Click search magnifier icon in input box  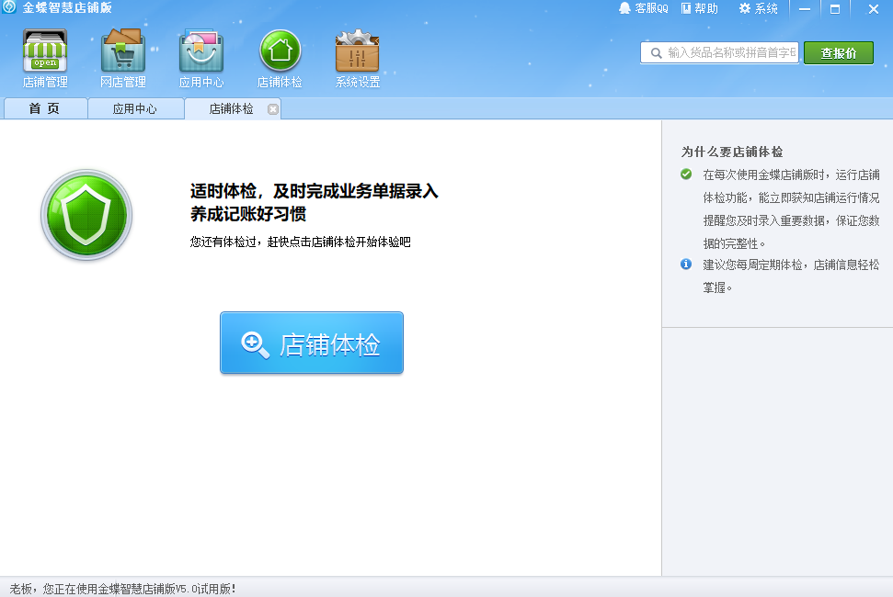click(656, 53)
